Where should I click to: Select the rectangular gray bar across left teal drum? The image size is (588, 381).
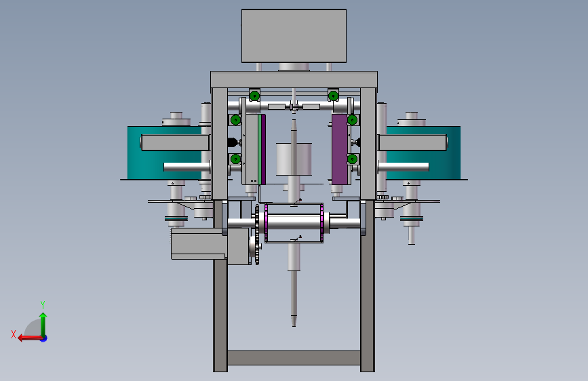click(x=175, y=142)
